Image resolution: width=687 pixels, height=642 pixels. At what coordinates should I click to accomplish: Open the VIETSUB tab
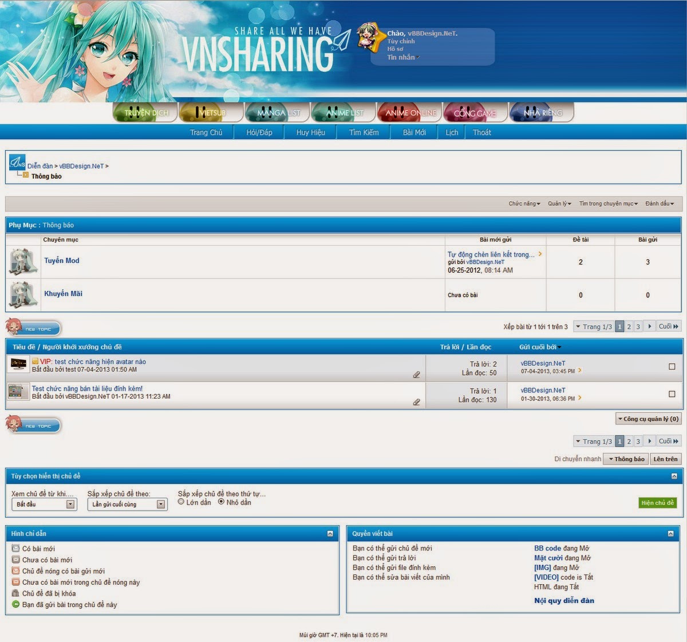(x=211, y=112)
